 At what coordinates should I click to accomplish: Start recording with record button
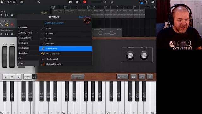point(85,2)
